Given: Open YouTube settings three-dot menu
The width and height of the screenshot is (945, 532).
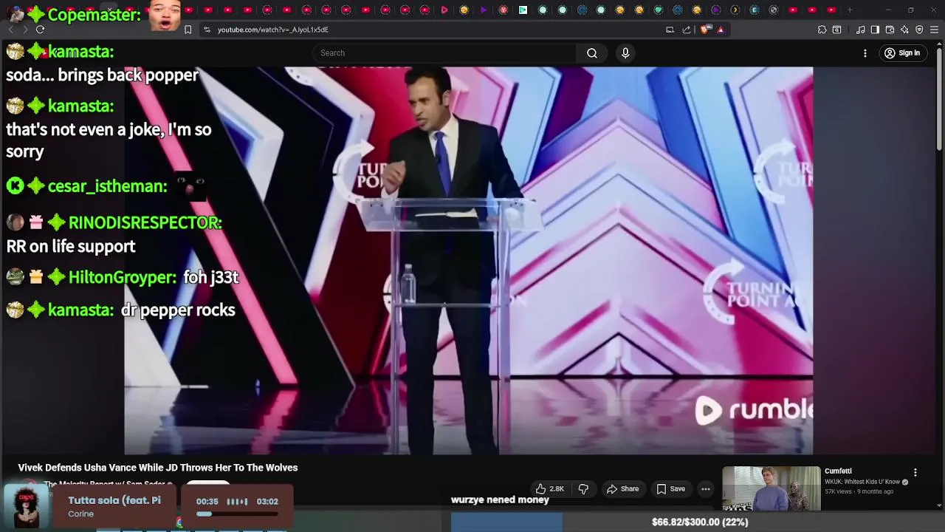Looking at the screenshot, I should (865, 52).
